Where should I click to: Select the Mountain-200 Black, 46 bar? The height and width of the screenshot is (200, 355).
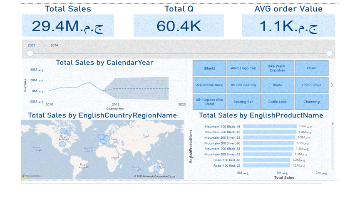(270, 126)
